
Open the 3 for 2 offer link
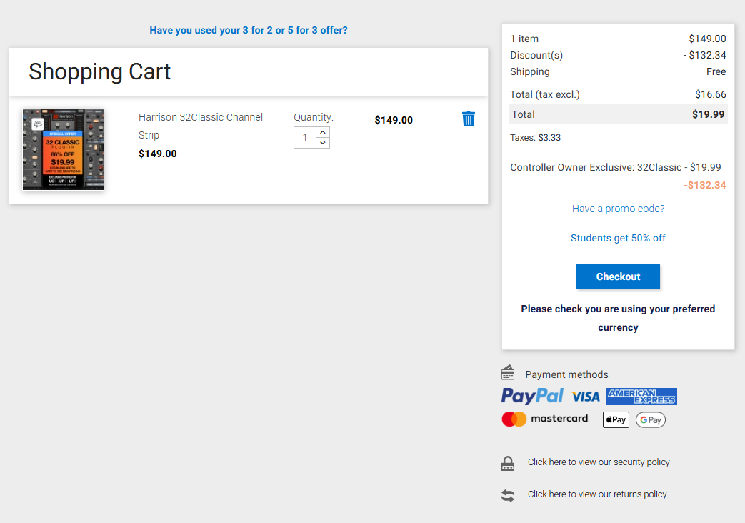pos(249,30)
